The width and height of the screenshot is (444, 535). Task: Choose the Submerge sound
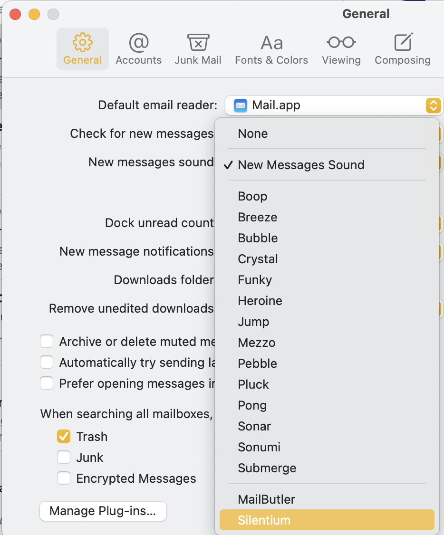[x=327, y=468]
